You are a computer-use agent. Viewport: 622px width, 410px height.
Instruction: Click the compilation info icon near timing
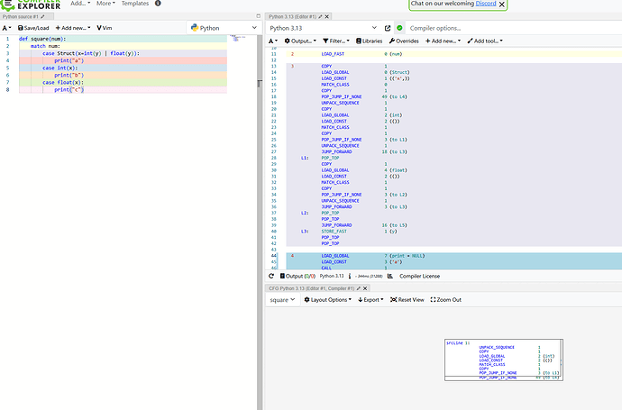click(x=350, y=276)
